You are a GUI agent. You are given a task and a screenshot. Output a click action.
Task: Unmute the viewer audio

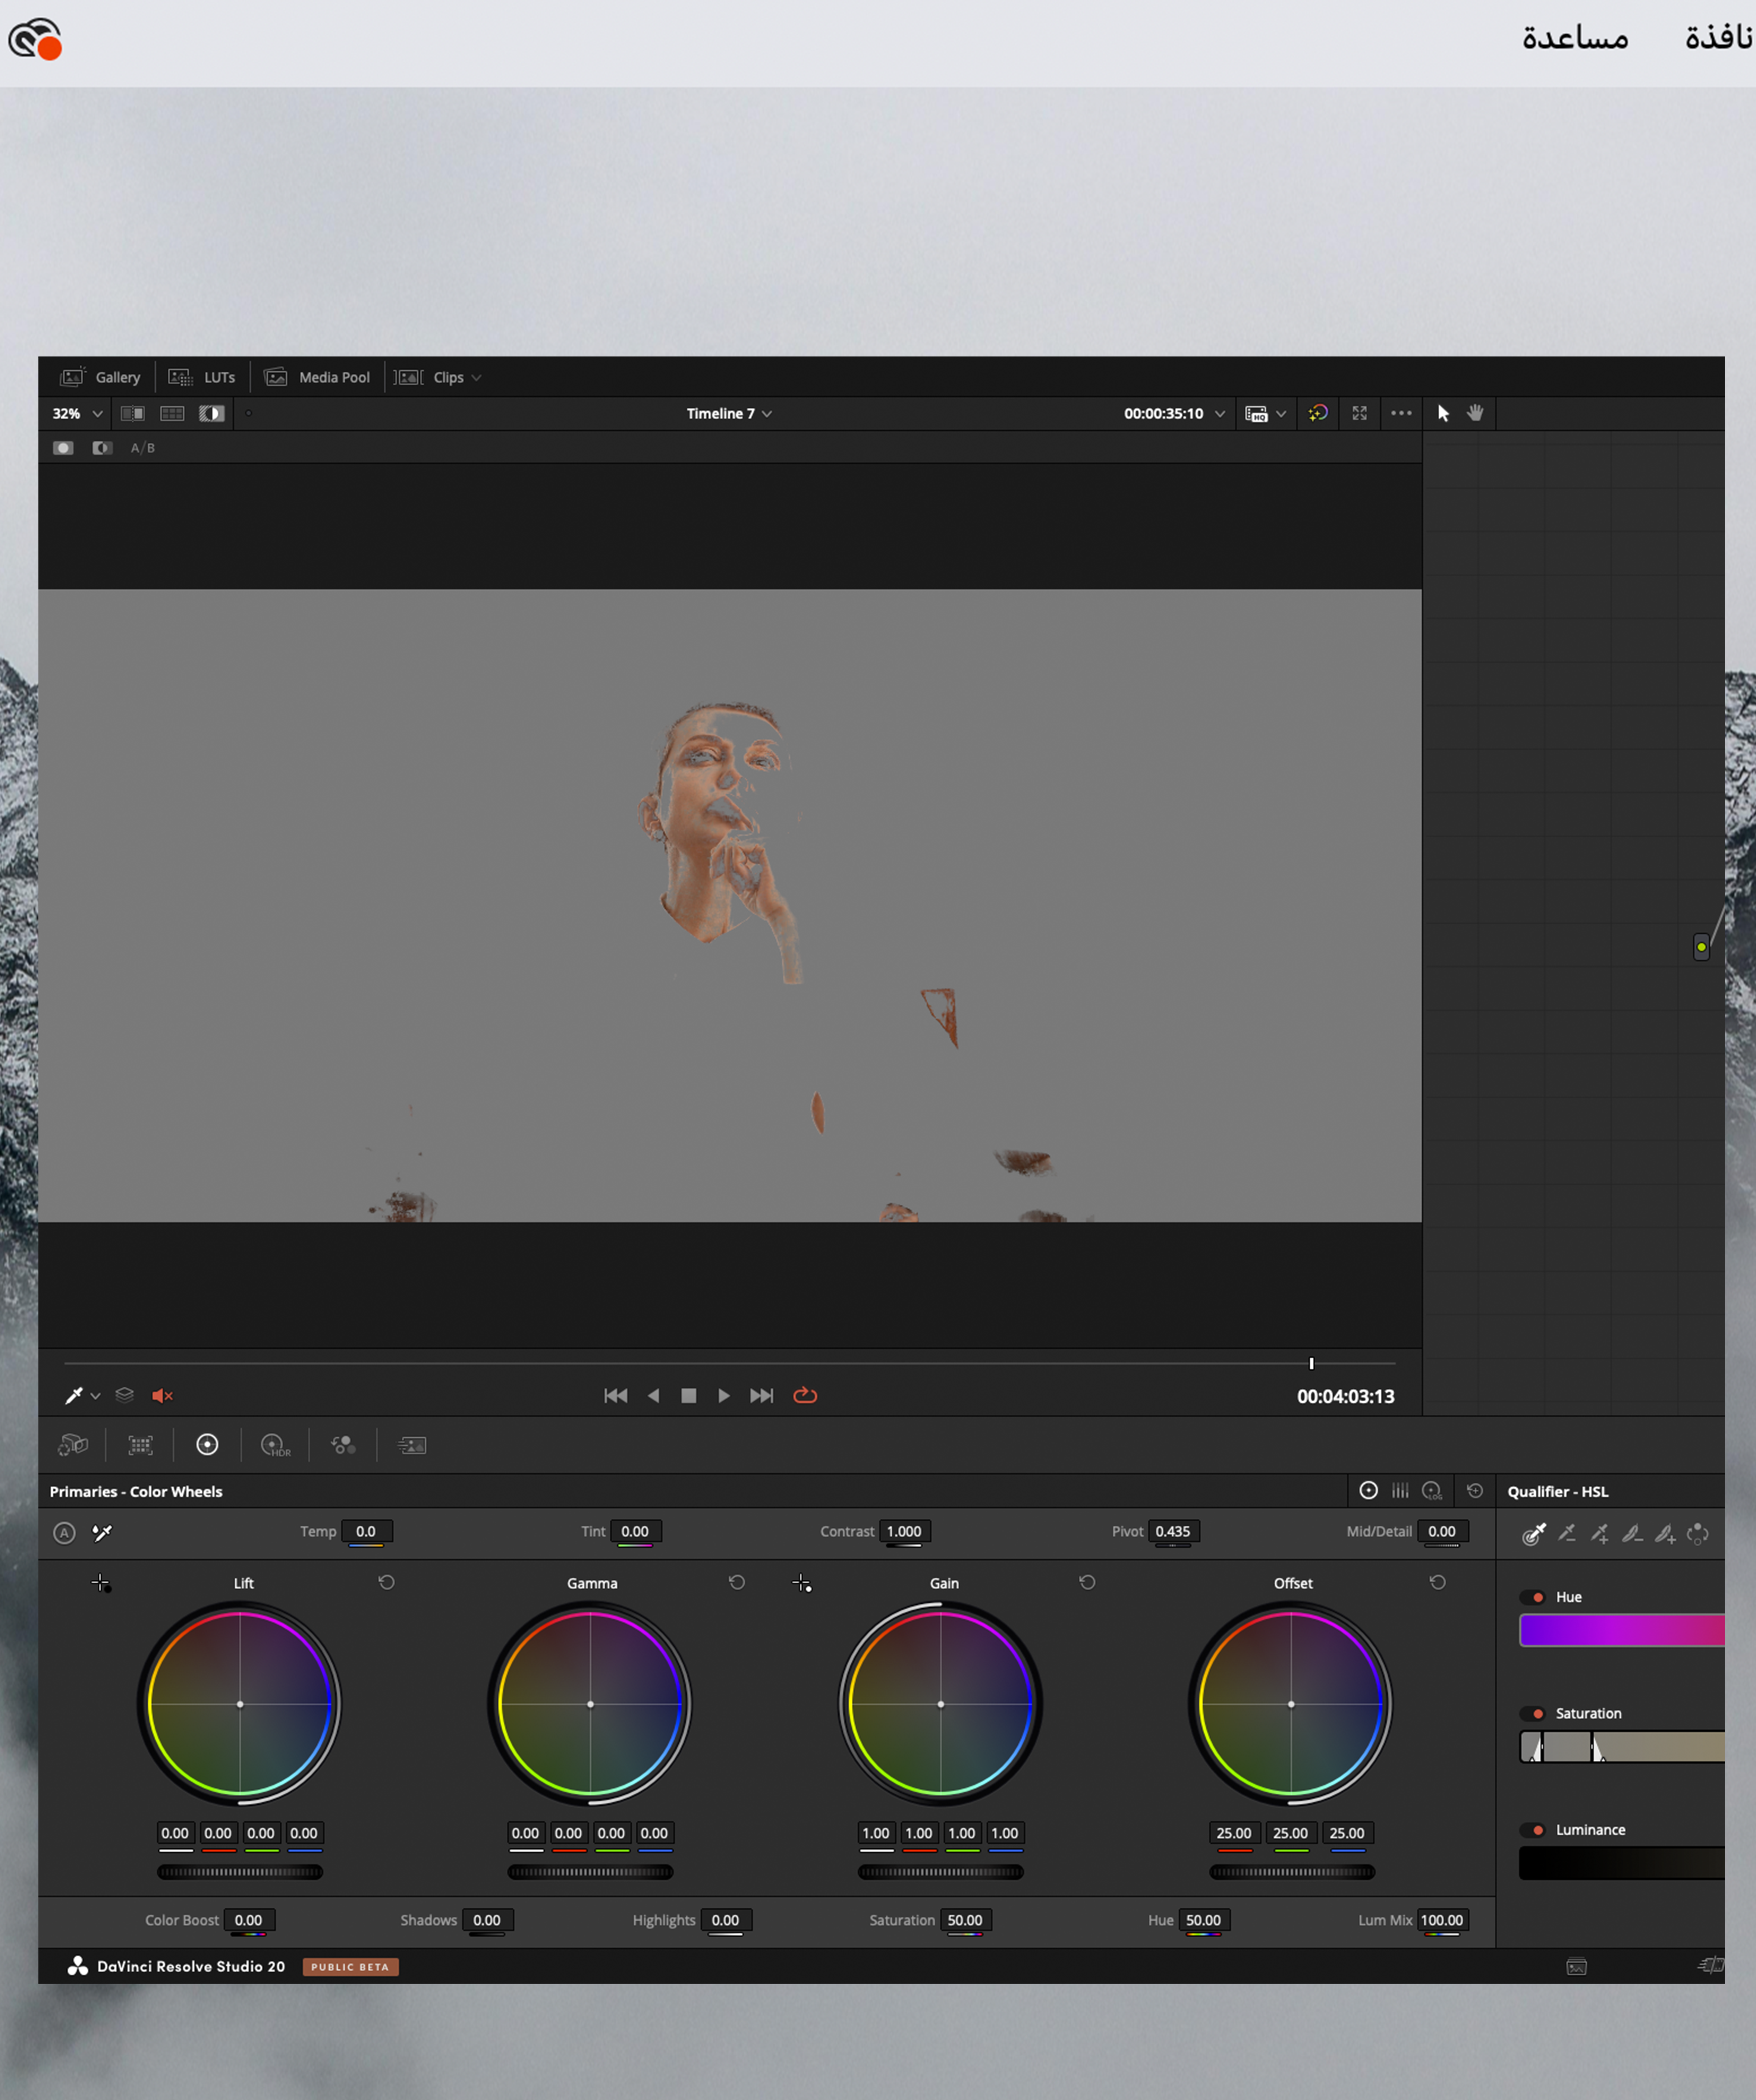point(162,1396)
